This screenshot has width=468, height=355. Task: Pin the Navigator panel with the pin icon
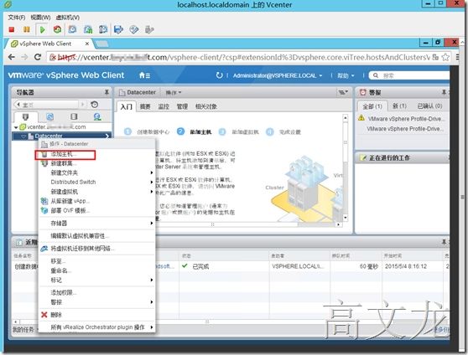(x=107, y=92)
